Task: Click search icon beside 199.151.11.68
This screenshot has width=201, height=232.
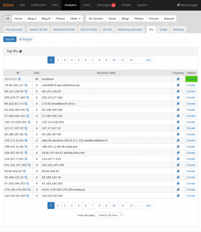Action: 26,147
